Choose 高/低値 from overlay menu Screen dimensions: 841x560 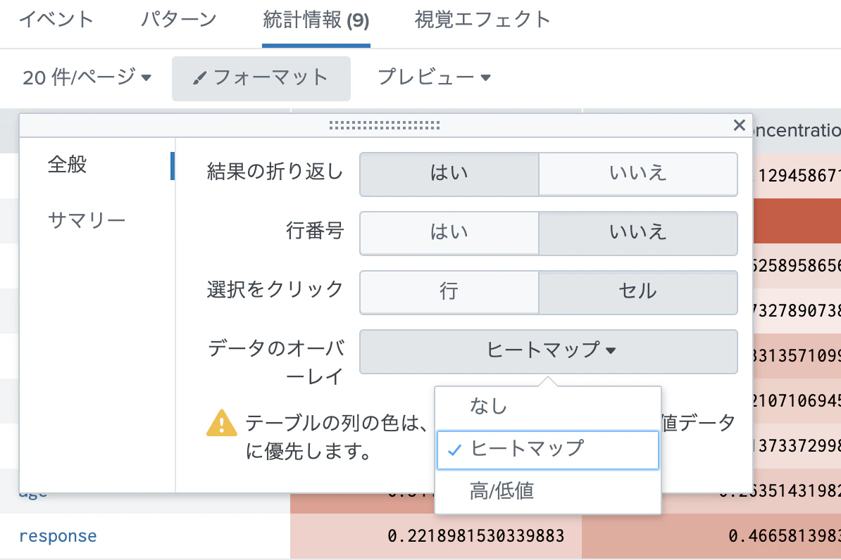coord(547,491)
